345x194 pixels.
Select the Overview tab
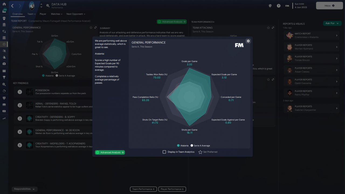tap(18, 14)
